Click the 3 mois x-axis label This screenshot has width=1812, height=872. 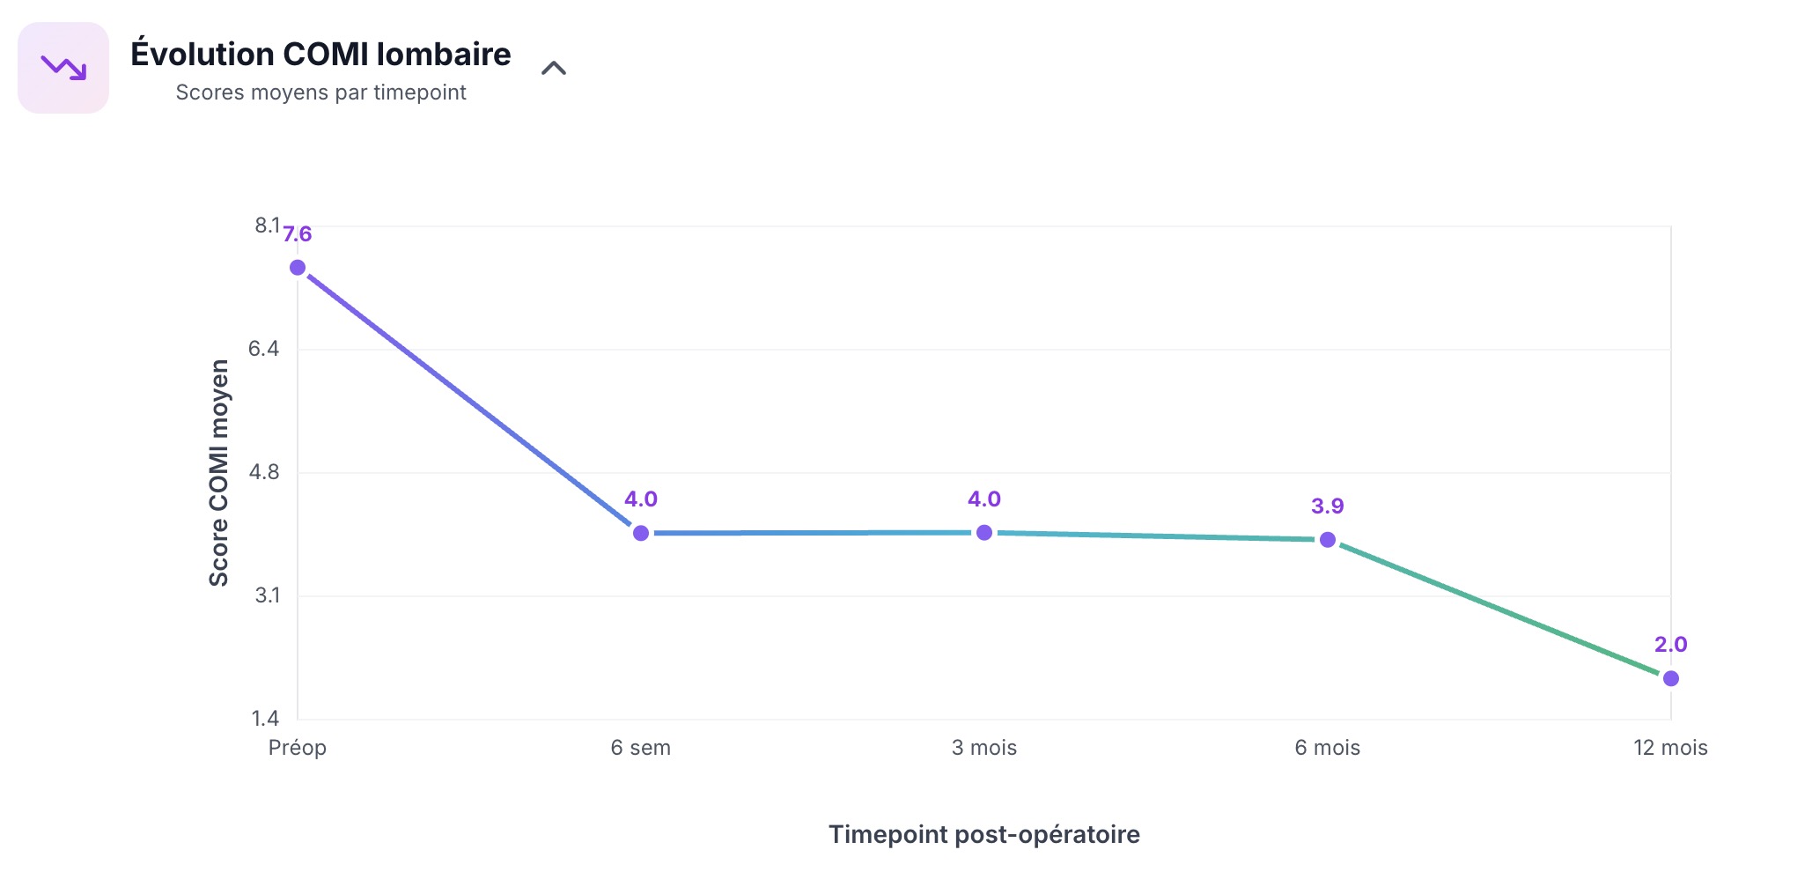tap(984, 748)
